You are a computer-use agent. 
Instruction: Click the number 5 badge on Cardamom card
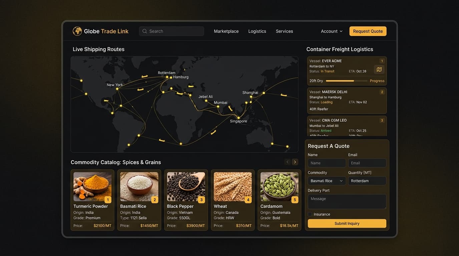click(x=295, y=200)
